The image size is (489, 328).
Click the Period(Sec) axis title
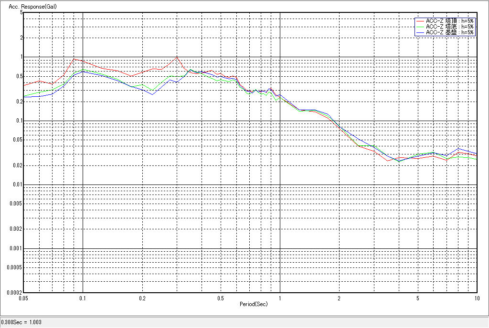pyautogui.click(x=254, y=304)
